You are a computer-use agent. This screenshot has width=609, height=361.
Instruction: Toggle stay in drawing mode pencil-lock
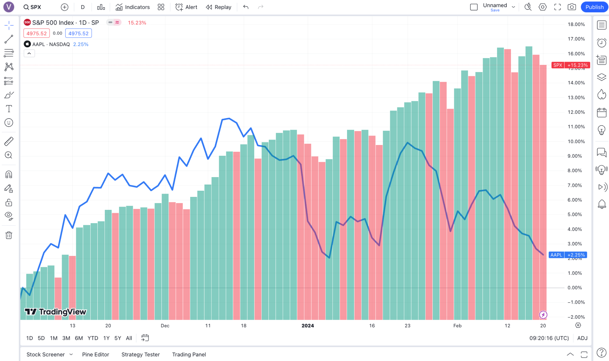pyautogui.click(x=9, y=188)
